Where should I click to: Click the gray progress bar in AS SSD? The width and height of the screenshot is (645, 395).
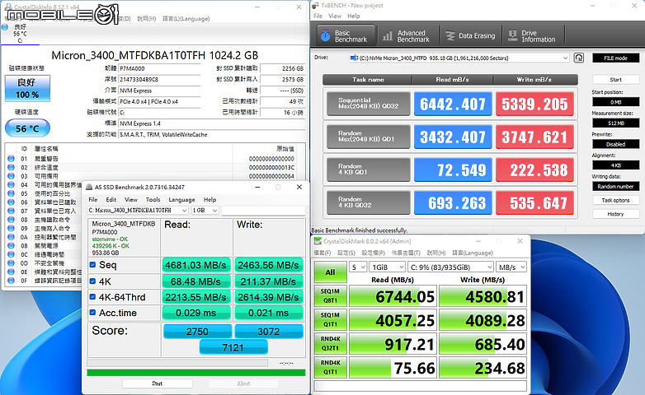(177, 363)
